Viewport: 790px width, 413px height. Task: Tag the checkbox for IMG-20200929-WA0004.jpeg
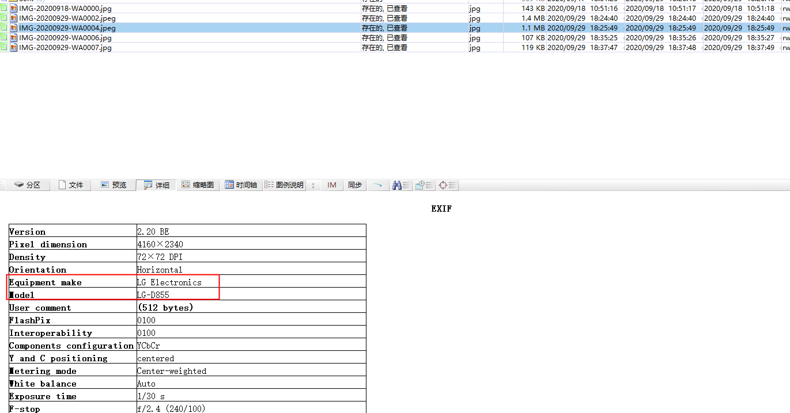pyautogui.click(x=4, y=28)
